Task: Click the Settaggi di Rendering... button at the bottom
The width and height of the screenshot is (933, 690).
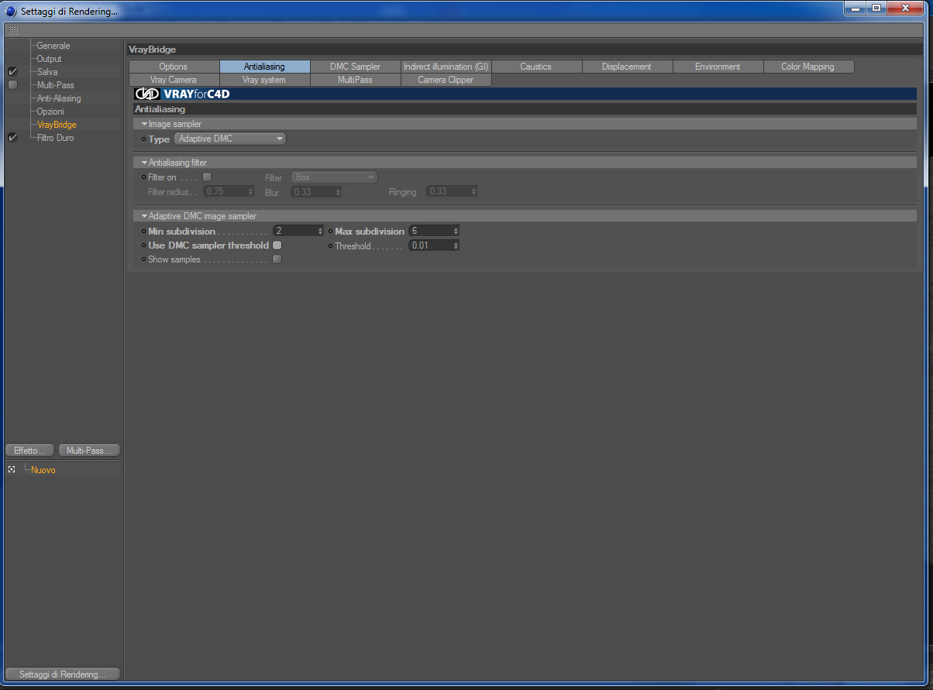Action: [62, 674]
